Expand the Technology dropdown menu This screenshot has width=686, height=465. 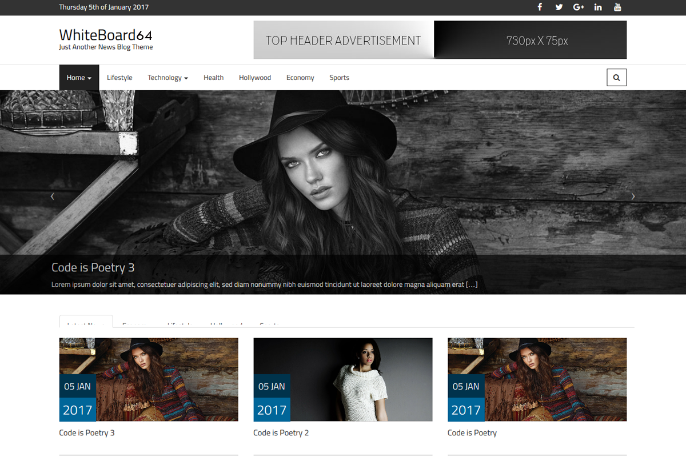167,78
